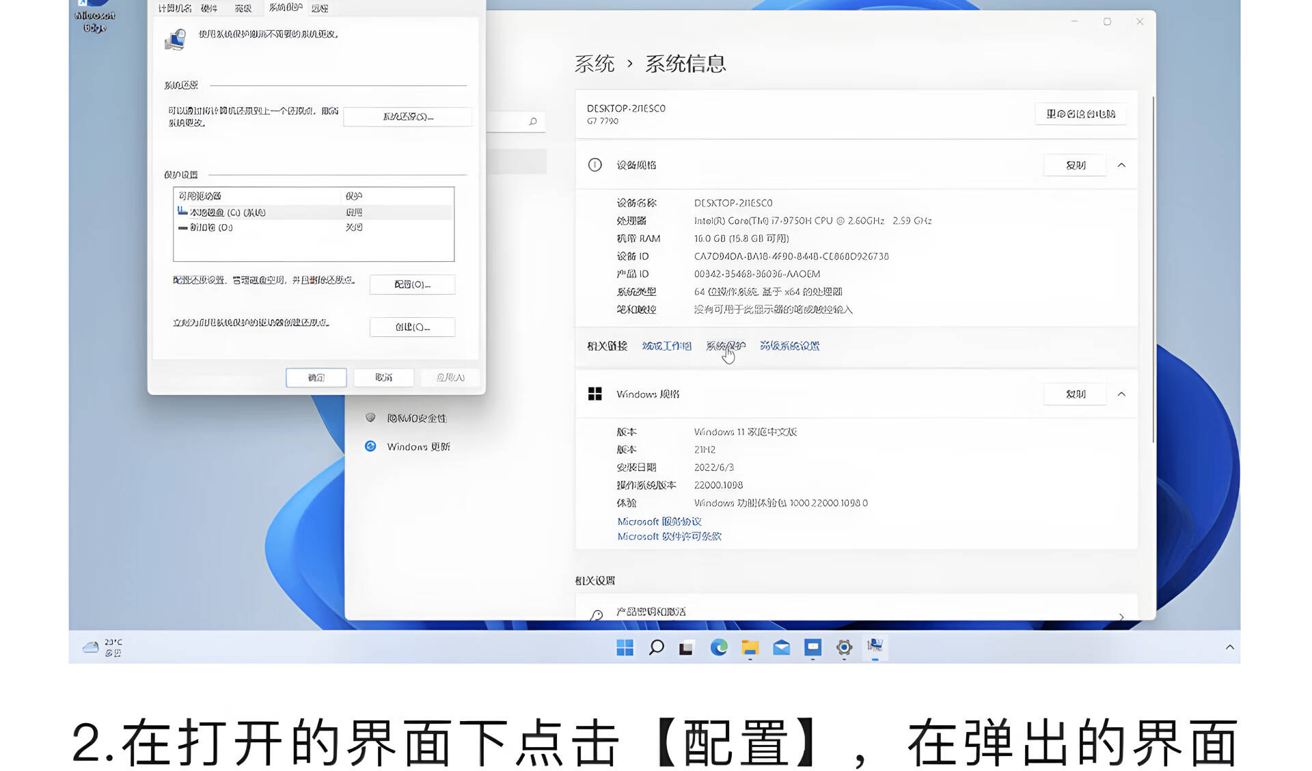Collapse the 设备规格 section chevron

[1121, 165]
